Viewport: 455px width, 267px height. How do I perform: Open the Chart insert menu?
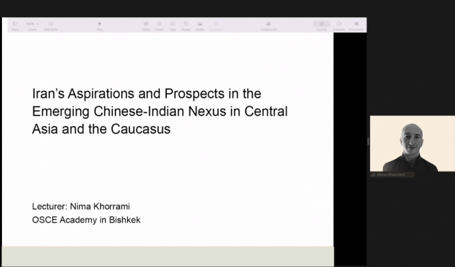click(x=159, y=25)
